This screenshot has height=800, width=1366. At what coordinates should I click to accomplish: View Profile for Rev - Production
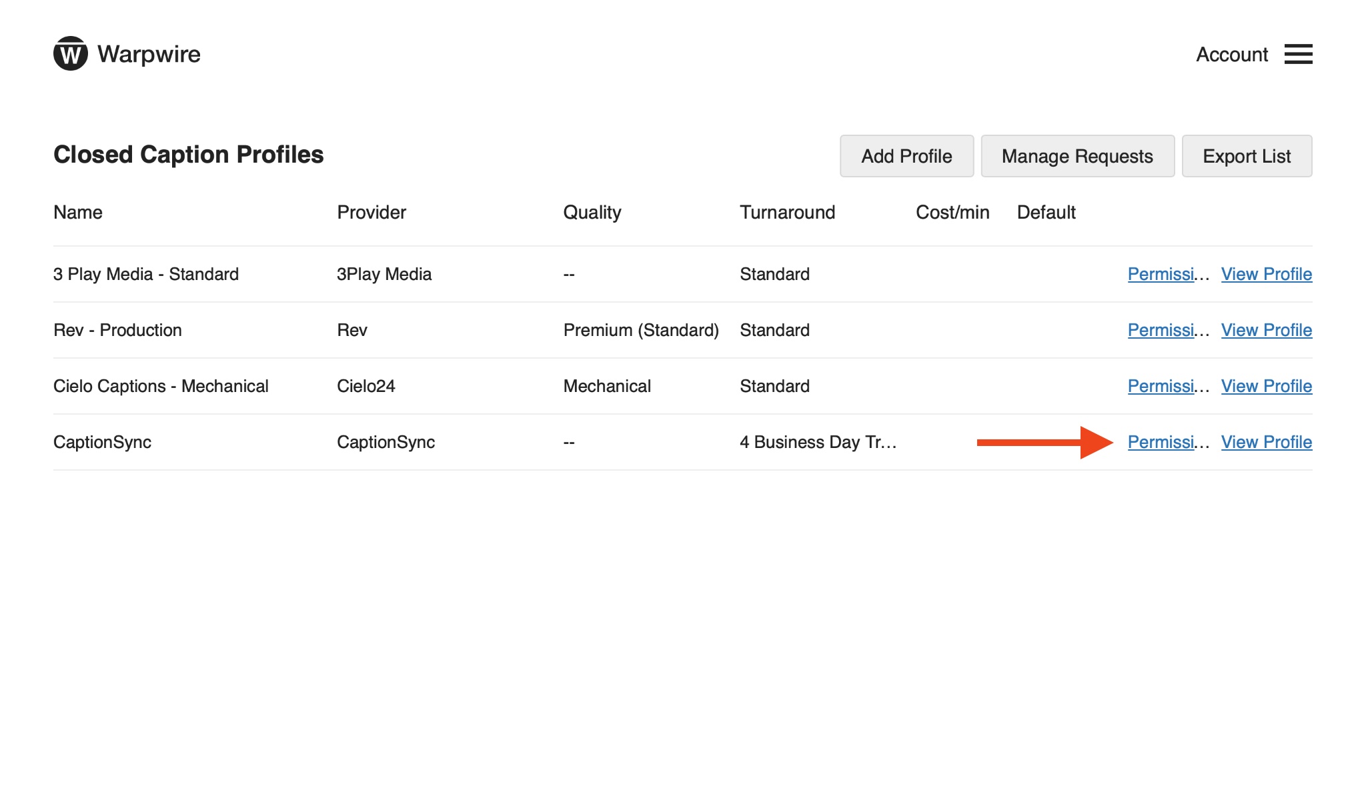1266,330
